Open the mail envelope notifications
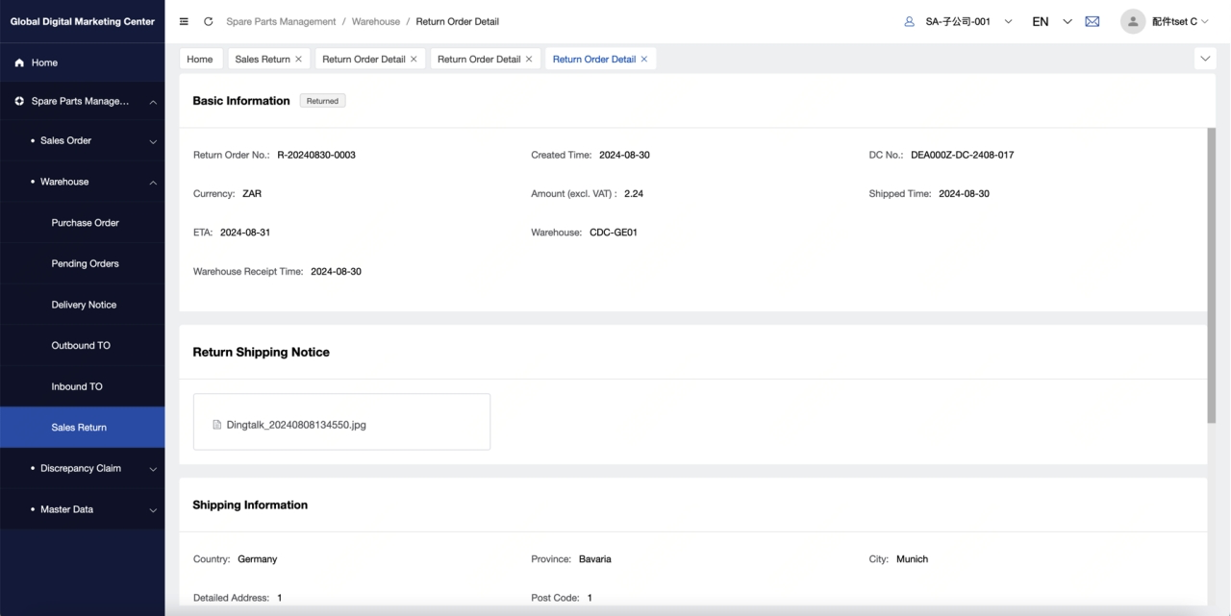The height and width of the screenshot is (616, 1231). (x=1092, y=21)
